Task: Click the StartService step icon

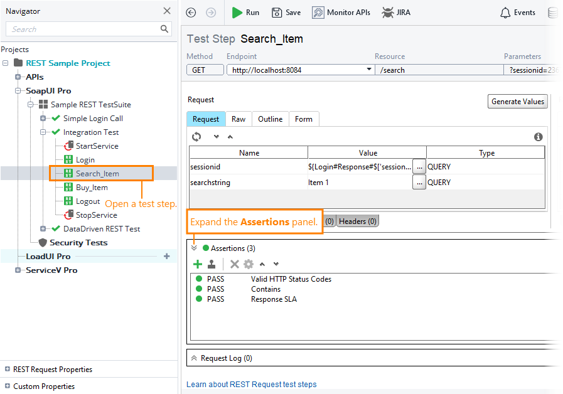Action: [x=68, y=146]
